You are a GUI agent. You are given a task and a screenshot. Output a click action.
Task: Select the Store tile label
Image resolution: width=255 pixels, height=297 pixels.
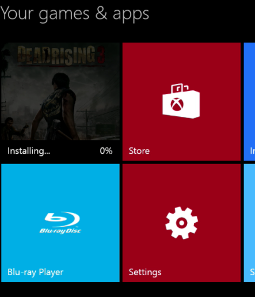click(x=139, y=151)
